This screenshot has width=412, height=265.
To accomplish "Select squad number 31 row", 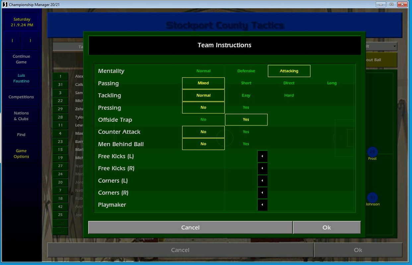I will 60,85.
